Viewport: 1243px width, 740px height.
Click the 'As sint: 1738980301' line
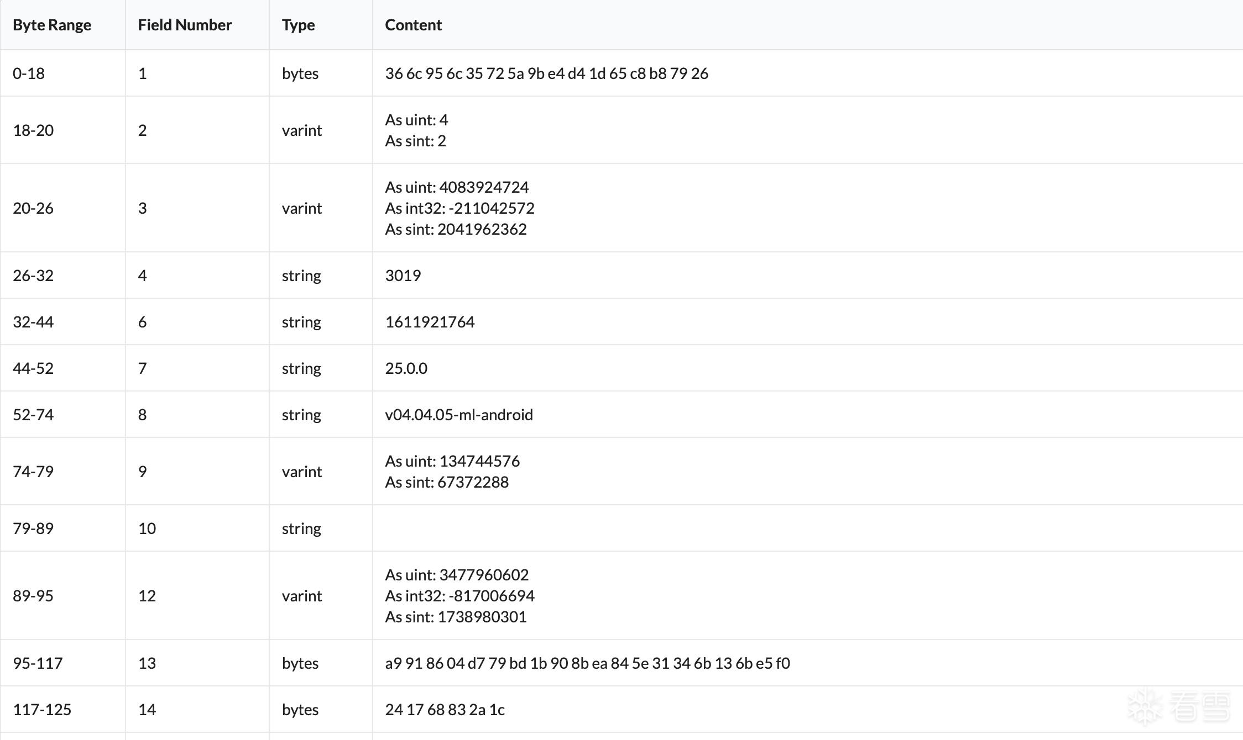click(456, 617)
